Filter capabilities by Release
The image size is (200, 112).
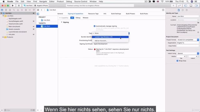pyautogui.click(x=85, y=18)
